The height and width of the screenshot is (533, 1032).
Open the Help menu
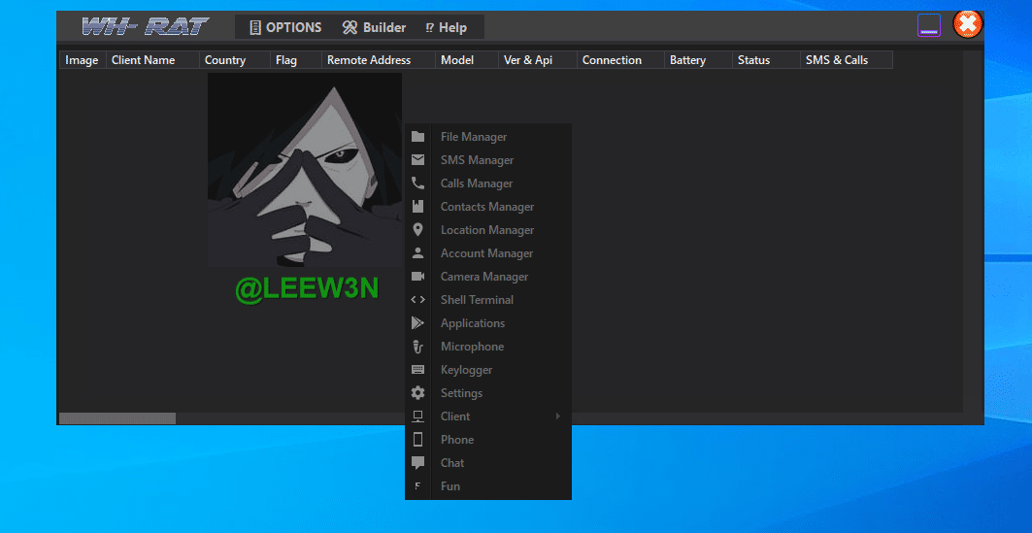click(x=446, y=27)
